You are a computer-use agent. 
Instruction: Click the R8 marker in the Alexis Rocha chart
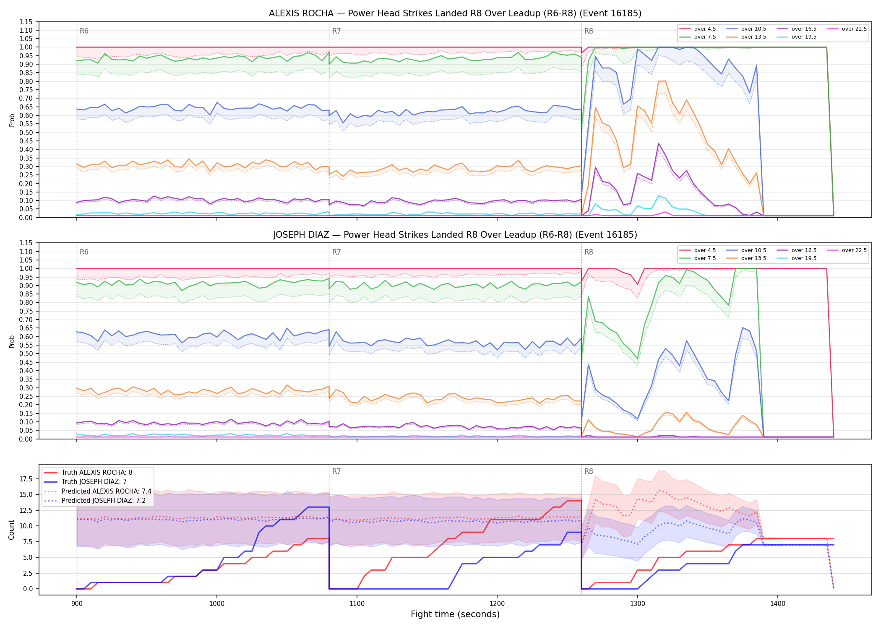[589, 31]
